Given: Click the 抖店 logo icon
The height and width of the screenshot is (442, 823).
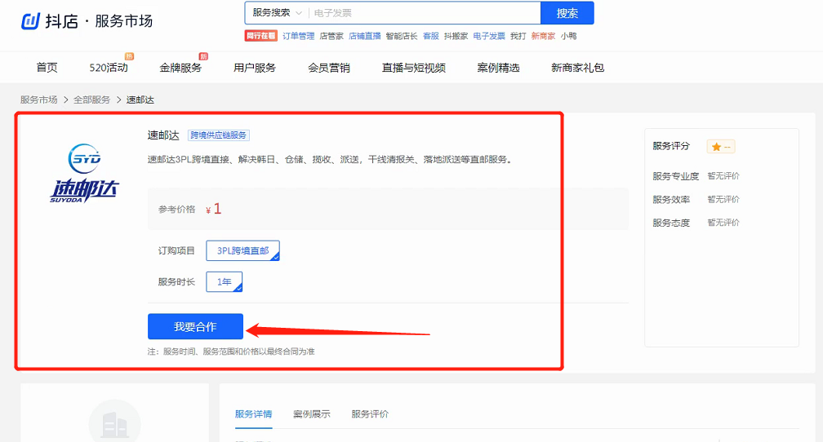Looking at the screenshot, I should (x=30, y=21).
